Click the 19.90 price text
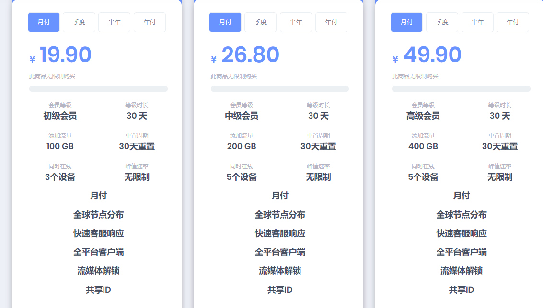This screenshot has width=543, height=308. click(x=66, y=55)
